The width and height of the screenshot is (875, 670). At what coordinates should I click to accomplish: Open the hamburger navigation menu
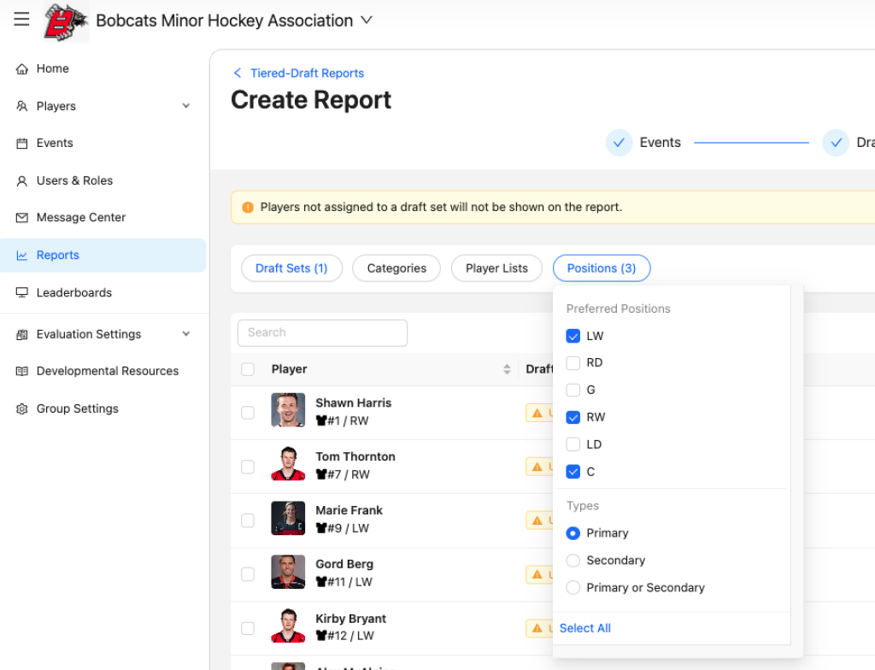point(21,20)
